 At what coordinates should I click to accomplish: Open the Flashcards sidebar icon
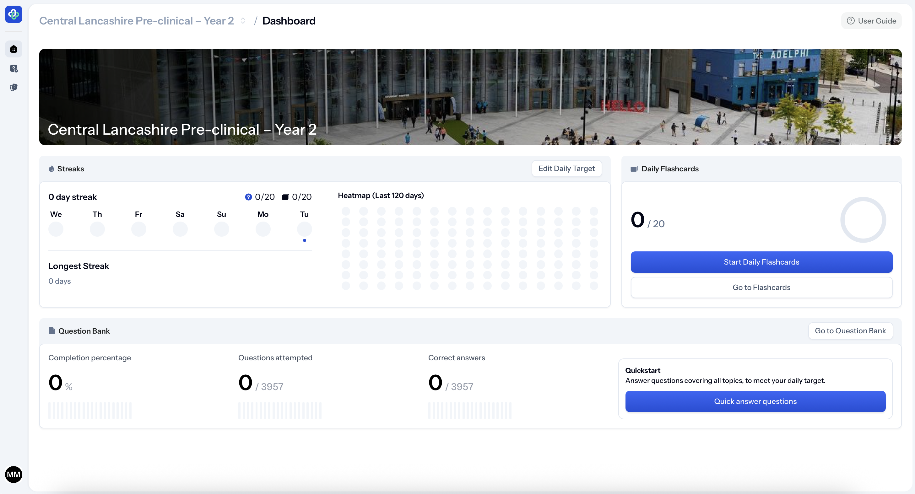(x=14, y=87)
